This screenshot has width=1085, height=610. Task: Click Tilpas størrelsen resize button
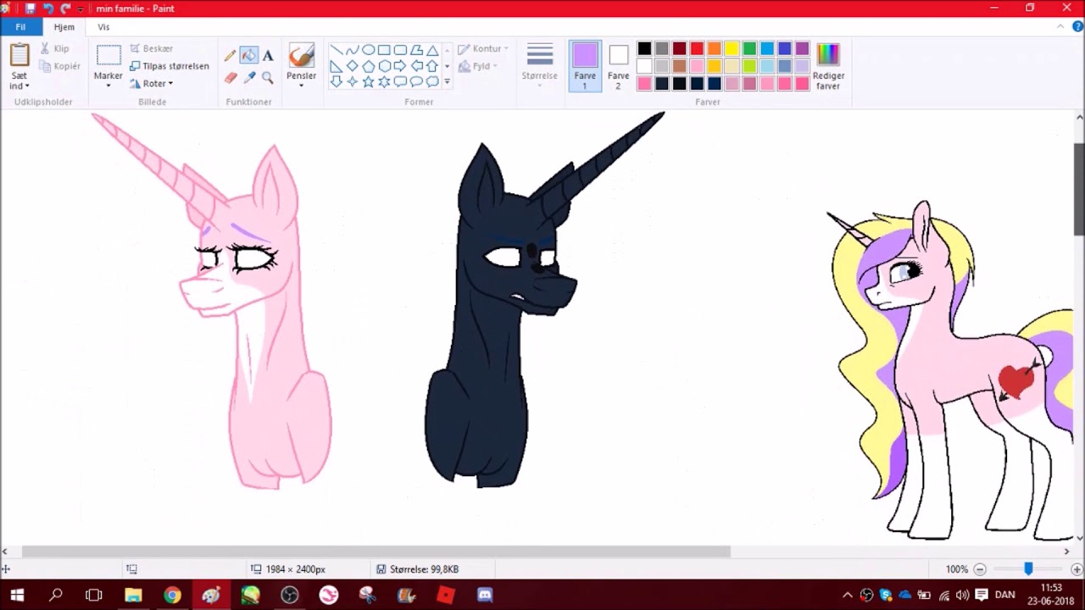pos(169,66)
